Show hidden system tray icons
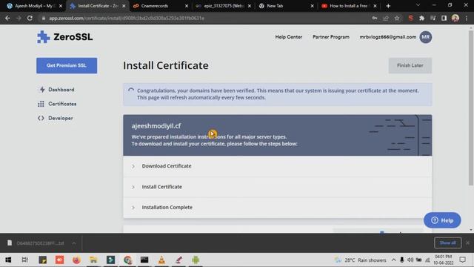 click(393, 260)
